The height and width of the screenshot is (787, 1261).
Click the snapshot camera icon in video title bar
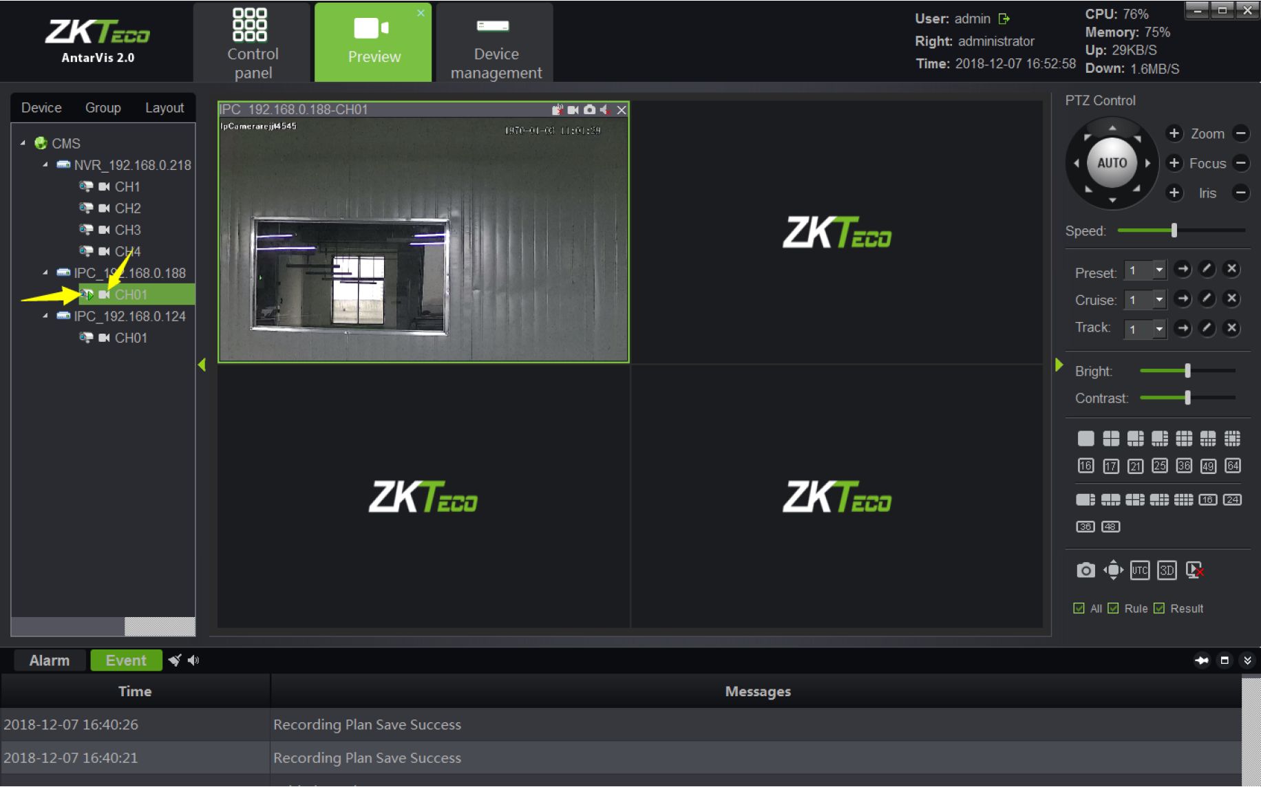click(589, 110)
